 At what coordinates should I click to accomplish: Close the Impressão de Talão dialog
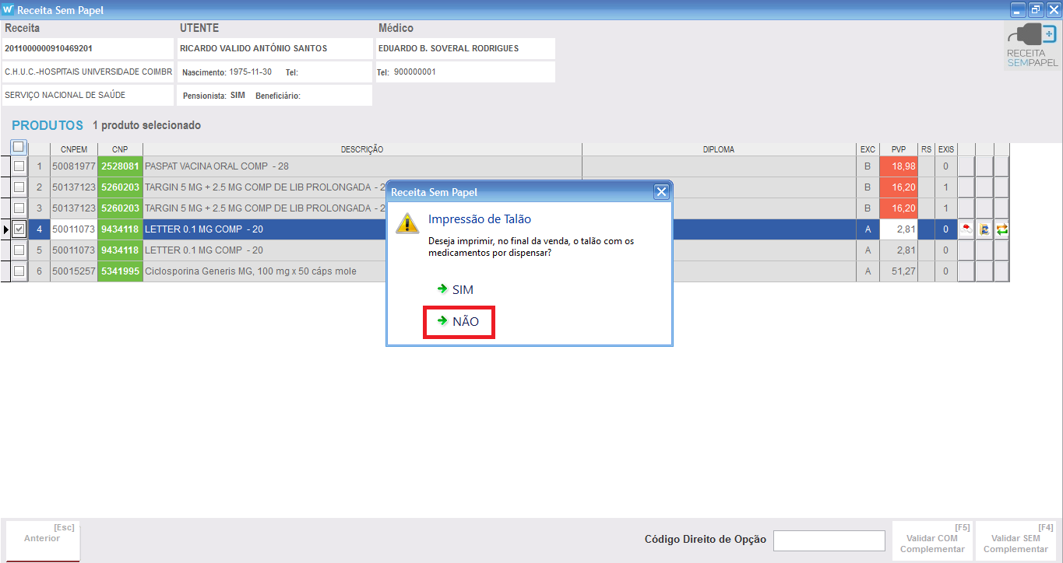661,192
